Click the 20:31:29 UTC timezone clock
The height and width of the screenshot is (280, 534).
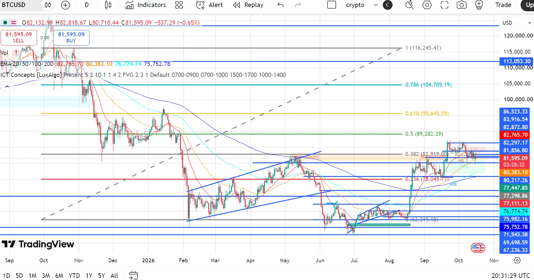coord(510,276)
